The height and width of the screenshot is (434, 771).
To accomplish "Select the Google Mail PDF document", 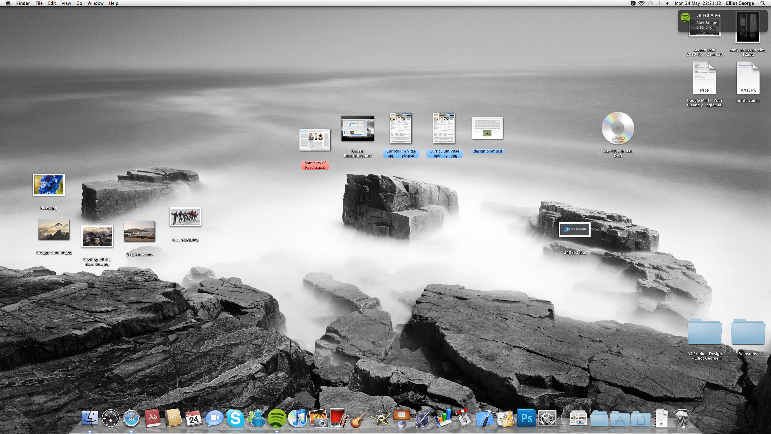I will click(x=704, y=78).
